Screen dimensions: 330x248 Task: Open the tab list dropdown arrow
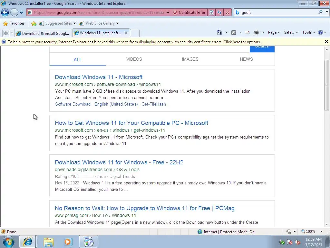pos(12,33)
